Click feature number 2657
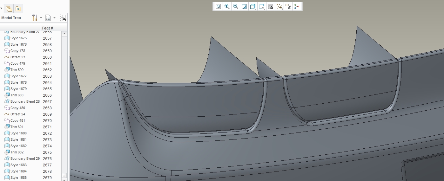The width and height of the screenshot is (444, 181). (47, 38)
